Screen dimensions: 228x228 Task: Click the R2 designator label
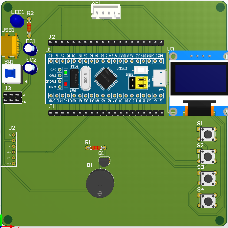click(30, 13)
